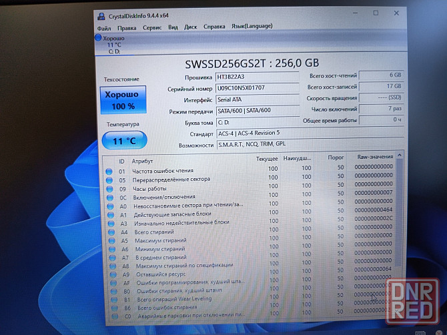This screenshot has width=447, height=335.
Task: Click the Атрибут column header
Action: (x=142, y=161)
